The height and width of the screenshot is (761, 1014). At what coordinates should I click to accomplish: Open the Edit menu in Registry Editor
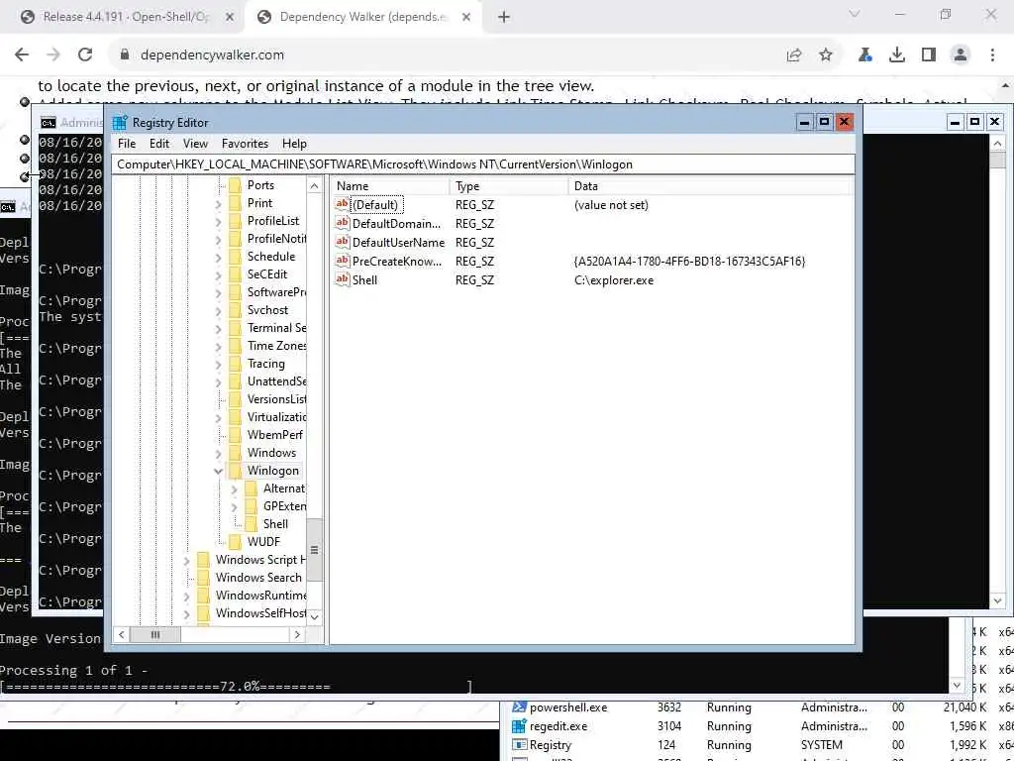pos(159,144)
